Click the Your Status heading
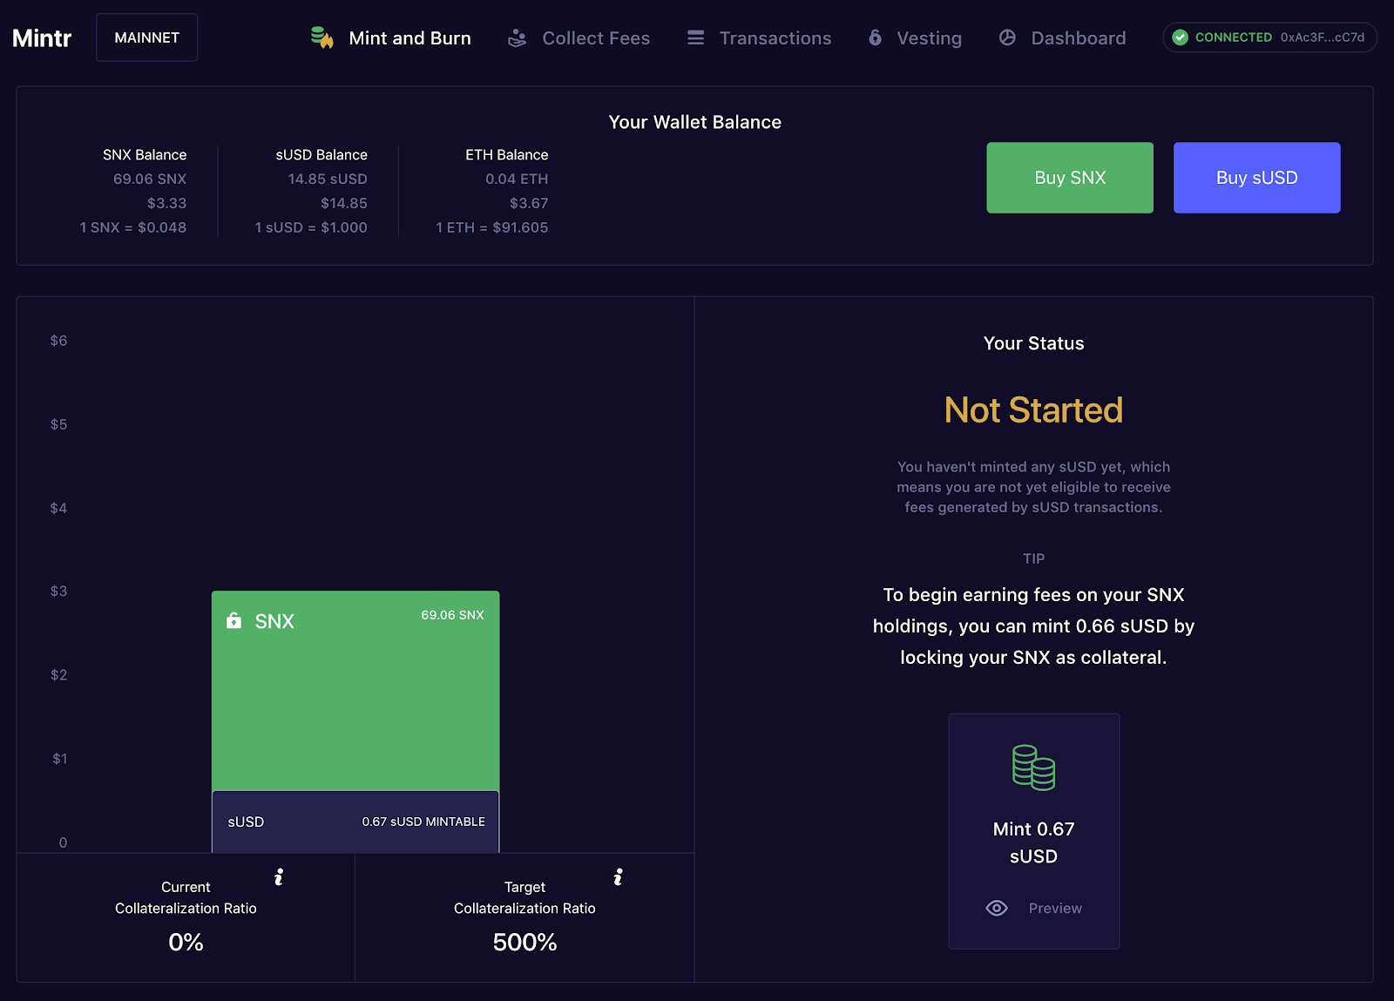The image size is (1394, 1001). coord(1033,343)
